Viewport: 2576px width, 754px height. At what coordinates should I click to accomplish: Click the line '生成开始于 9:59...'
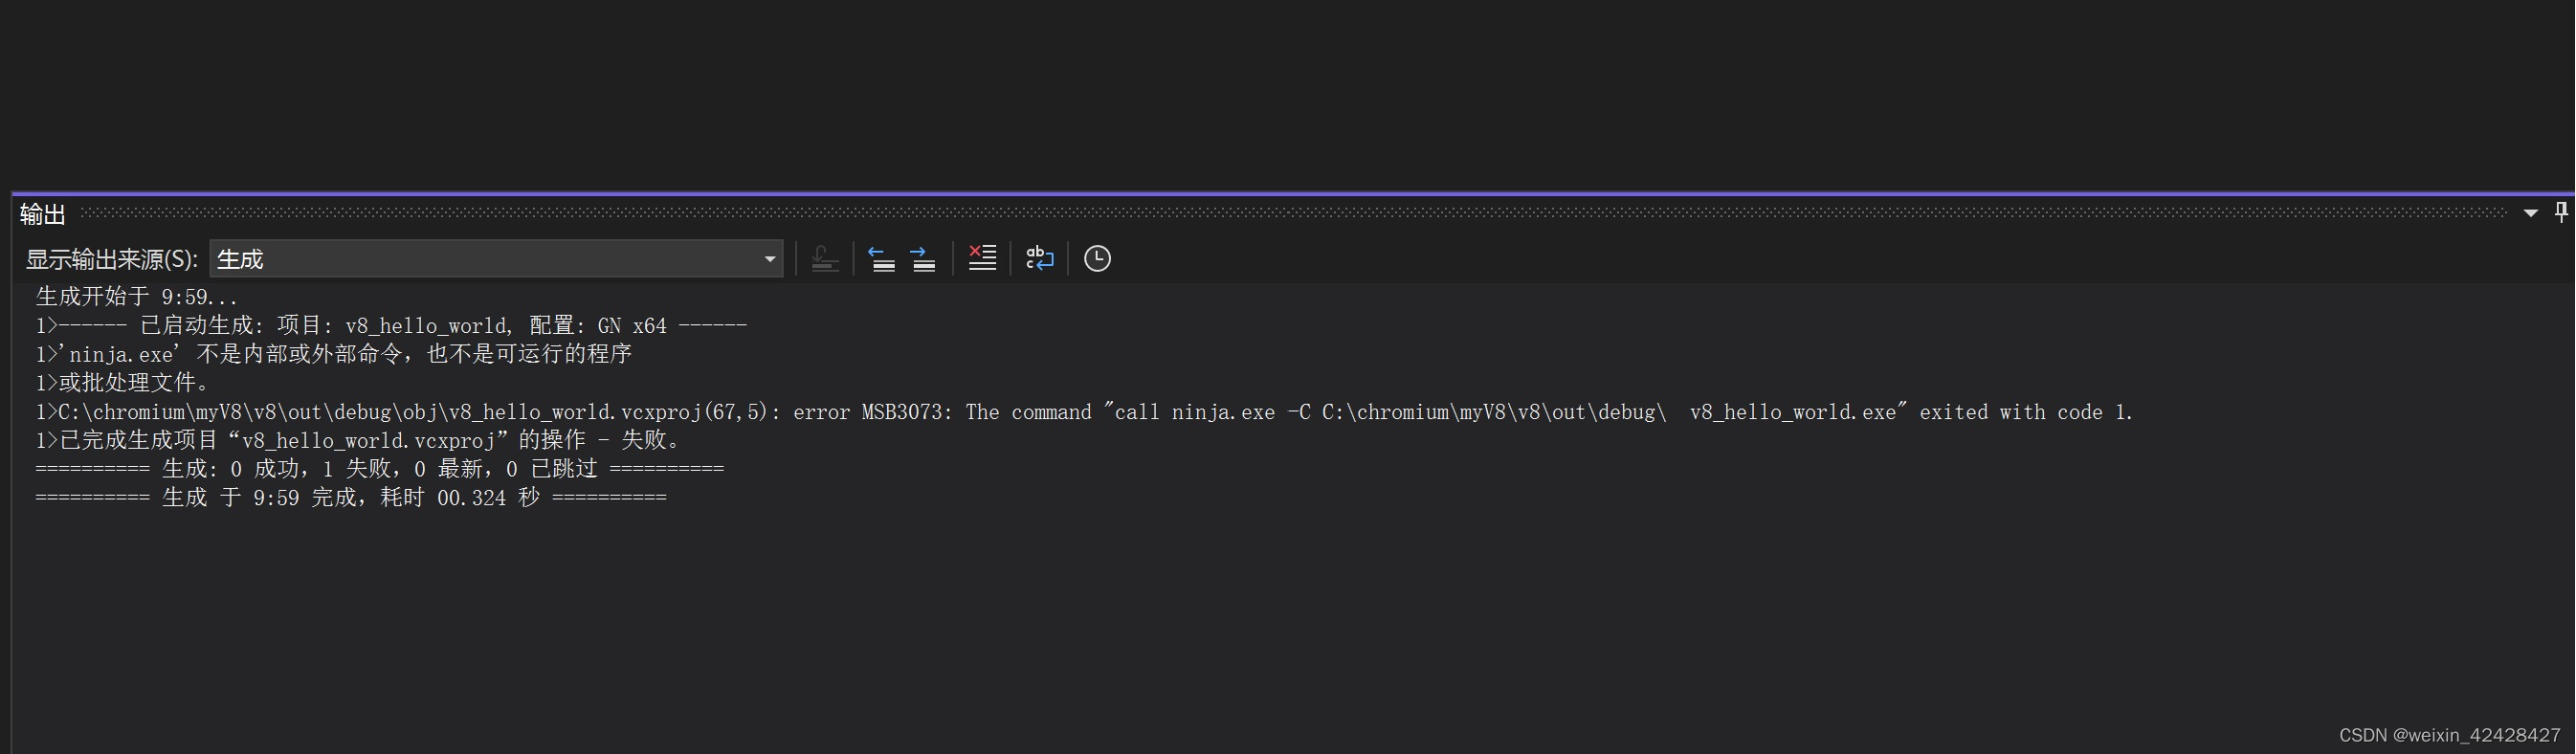tap(137, 297)
